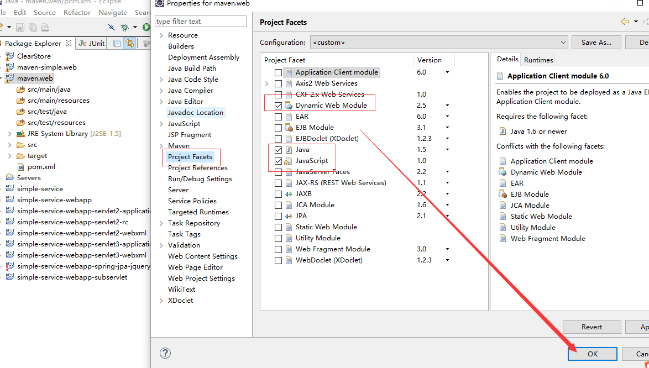This screenshot has width=649, height=368.
Task: Expand the JRE System Library node
Action: 9,134
